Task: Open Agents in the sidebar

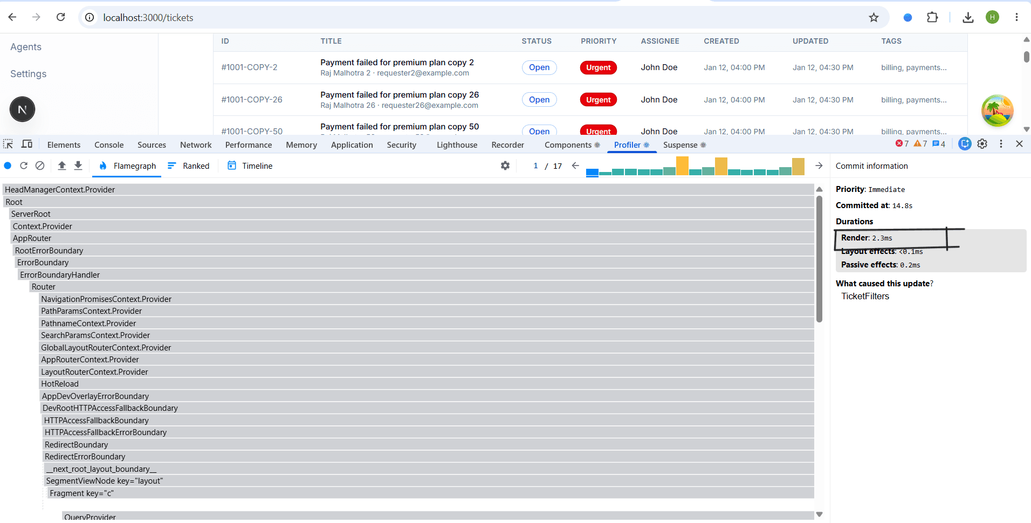Action: point(26,47)
